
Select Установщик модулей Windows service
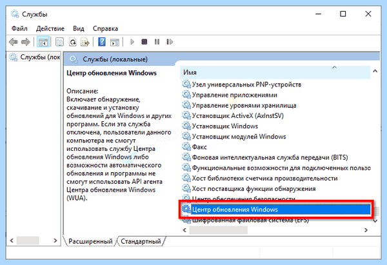tap(239, 137)
